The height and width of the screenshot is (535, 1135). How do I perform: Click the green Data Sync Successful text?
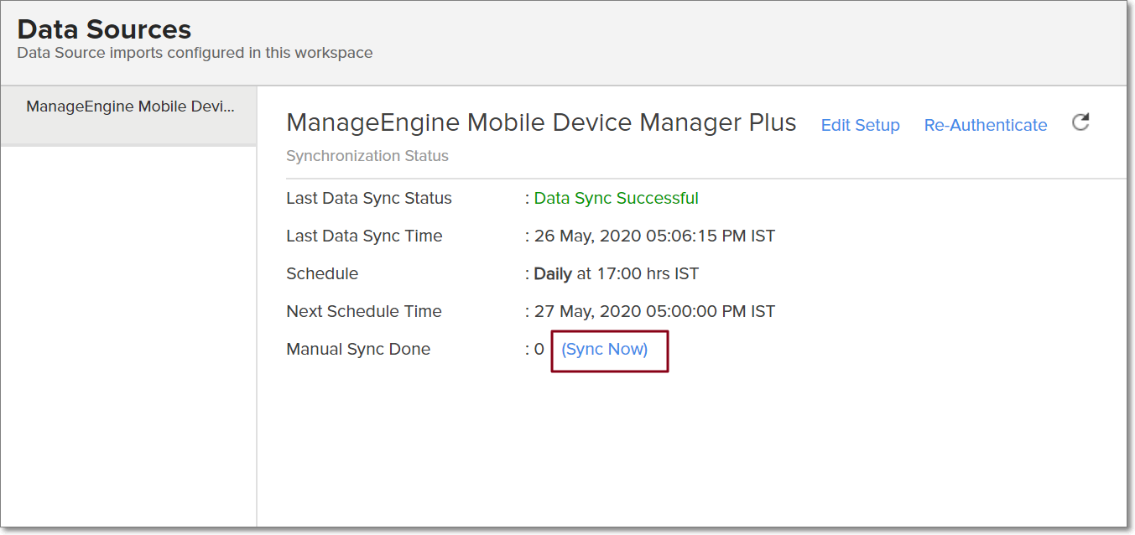click(616, 199)
